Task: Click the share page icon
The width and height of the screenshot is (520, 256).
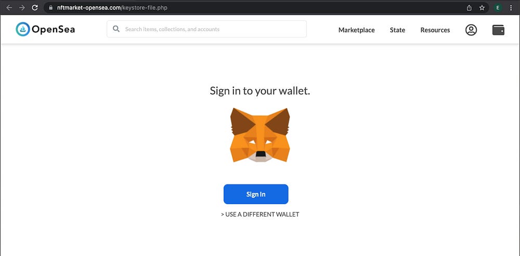Action: 469,8
